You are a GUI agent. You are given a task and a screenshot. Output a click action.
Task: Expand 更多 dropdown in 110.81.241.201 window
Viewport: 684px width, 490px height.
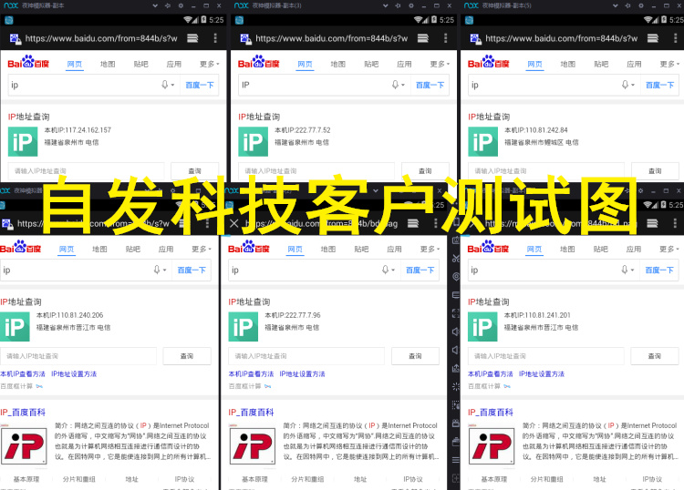(669, 250)
